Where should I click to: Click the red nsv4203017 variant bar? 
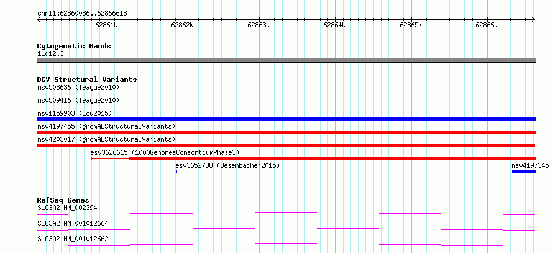coord(286,145)
